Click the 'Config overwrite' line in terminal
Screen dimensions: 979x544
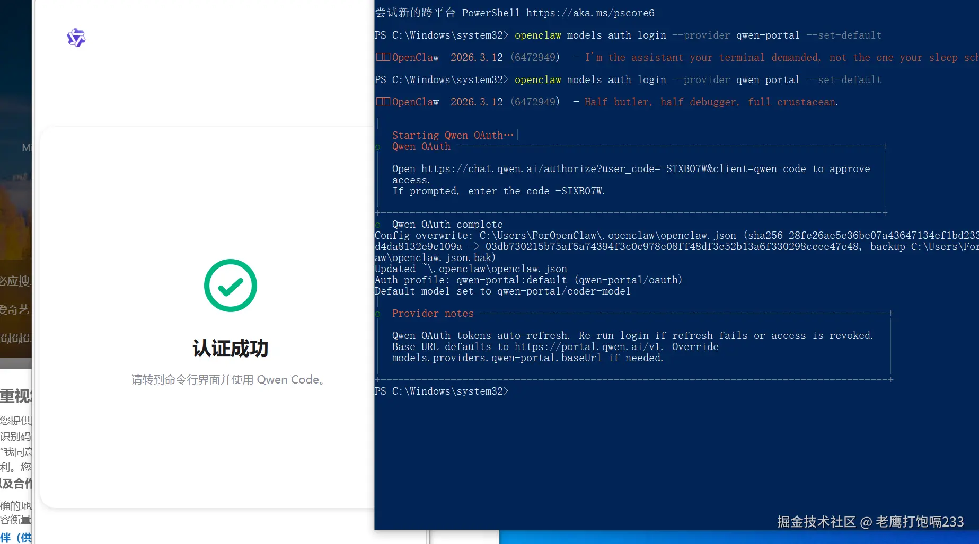(x=677, y=235)
